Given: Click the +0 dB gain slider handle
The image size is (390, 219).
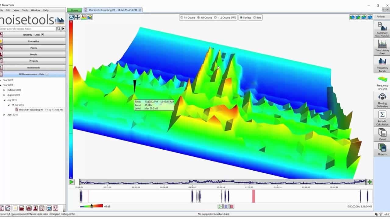Looking at the screenshot, I should (92, 206).
